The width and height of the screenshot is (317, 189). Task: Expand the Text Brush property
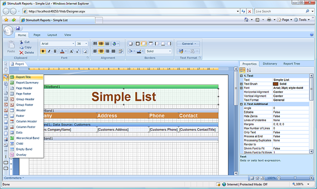pyautogui.click(x=241, y=84)
